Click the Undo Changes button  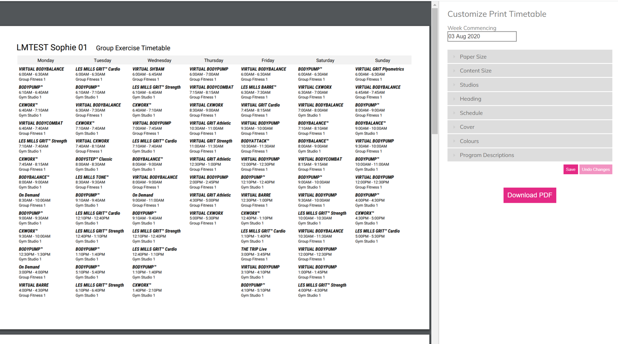click(596, 169)
